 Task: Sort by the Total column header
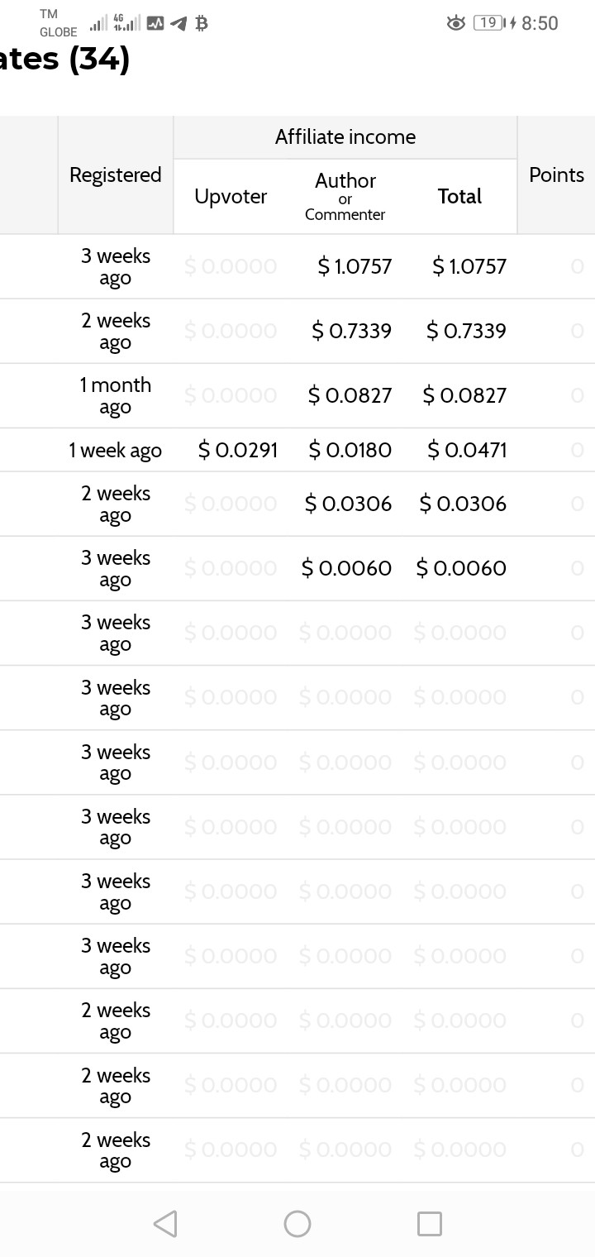tap(460, 196)
